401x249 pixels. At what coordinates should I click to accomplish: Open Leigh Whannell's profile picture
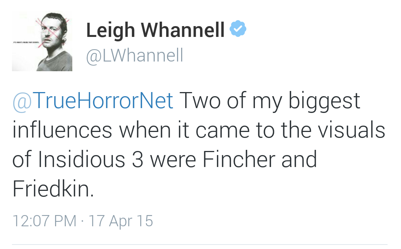pos(42,42)
